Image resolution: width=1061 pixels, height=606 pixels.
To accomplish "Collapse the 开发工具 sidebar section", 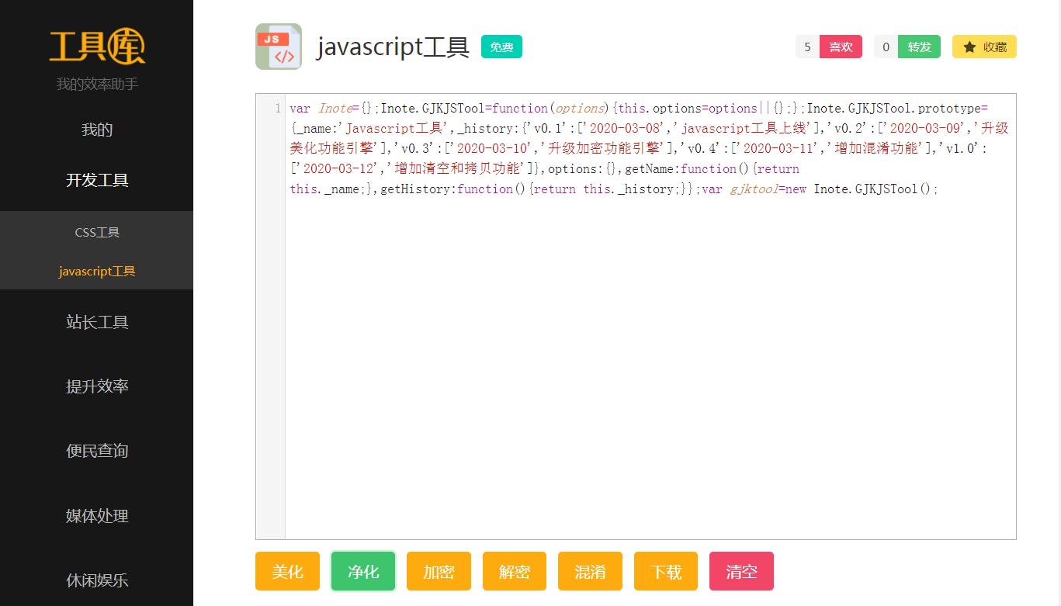I will pos(97,180).
